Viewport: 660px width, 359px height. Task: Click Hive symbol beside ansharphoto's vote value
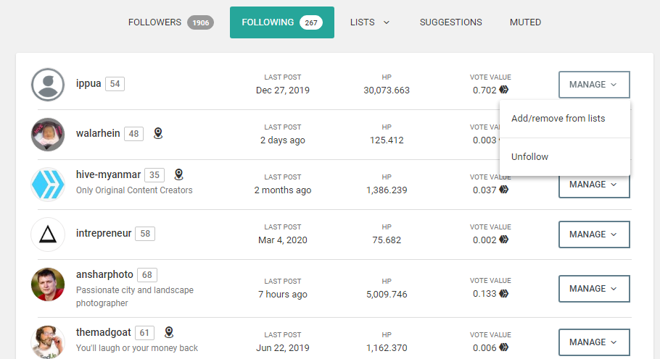coord(504,294)
